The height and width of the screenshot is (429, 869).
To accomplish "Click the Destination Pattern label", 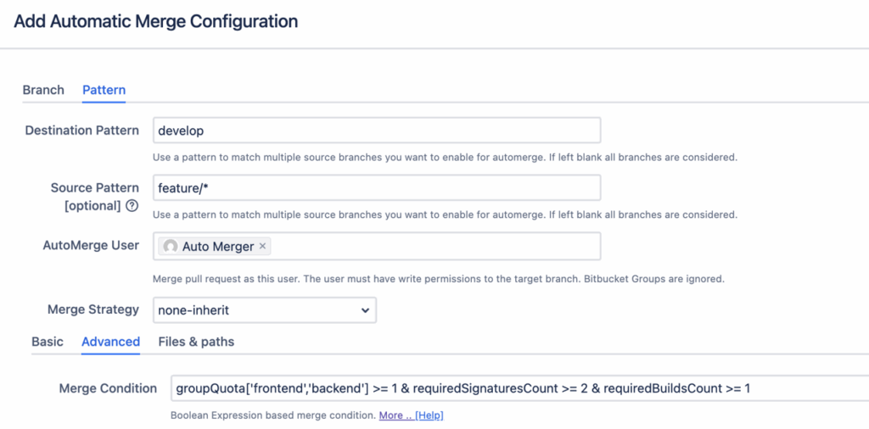I will pos(82,131).
